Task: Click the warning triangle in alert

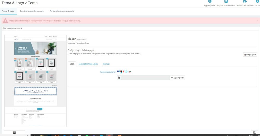Action: click(x=5, y=21)
